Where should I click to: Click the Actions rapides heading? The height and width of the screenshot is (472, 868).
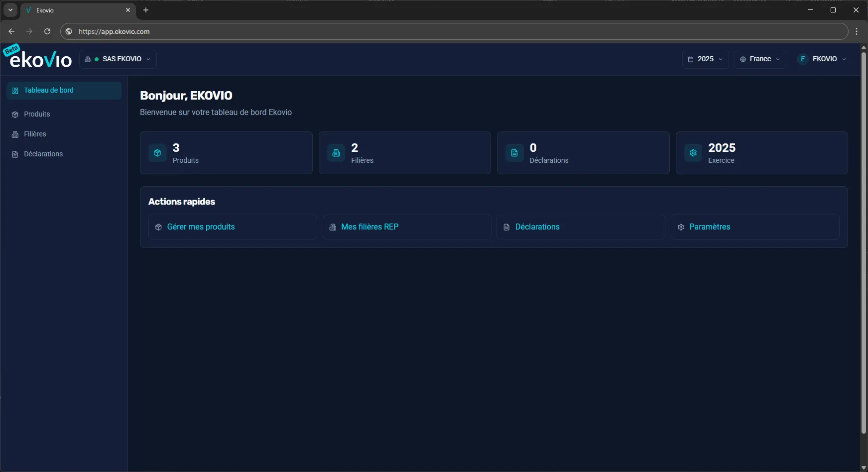pyautogui.click(x=182, y=202)
